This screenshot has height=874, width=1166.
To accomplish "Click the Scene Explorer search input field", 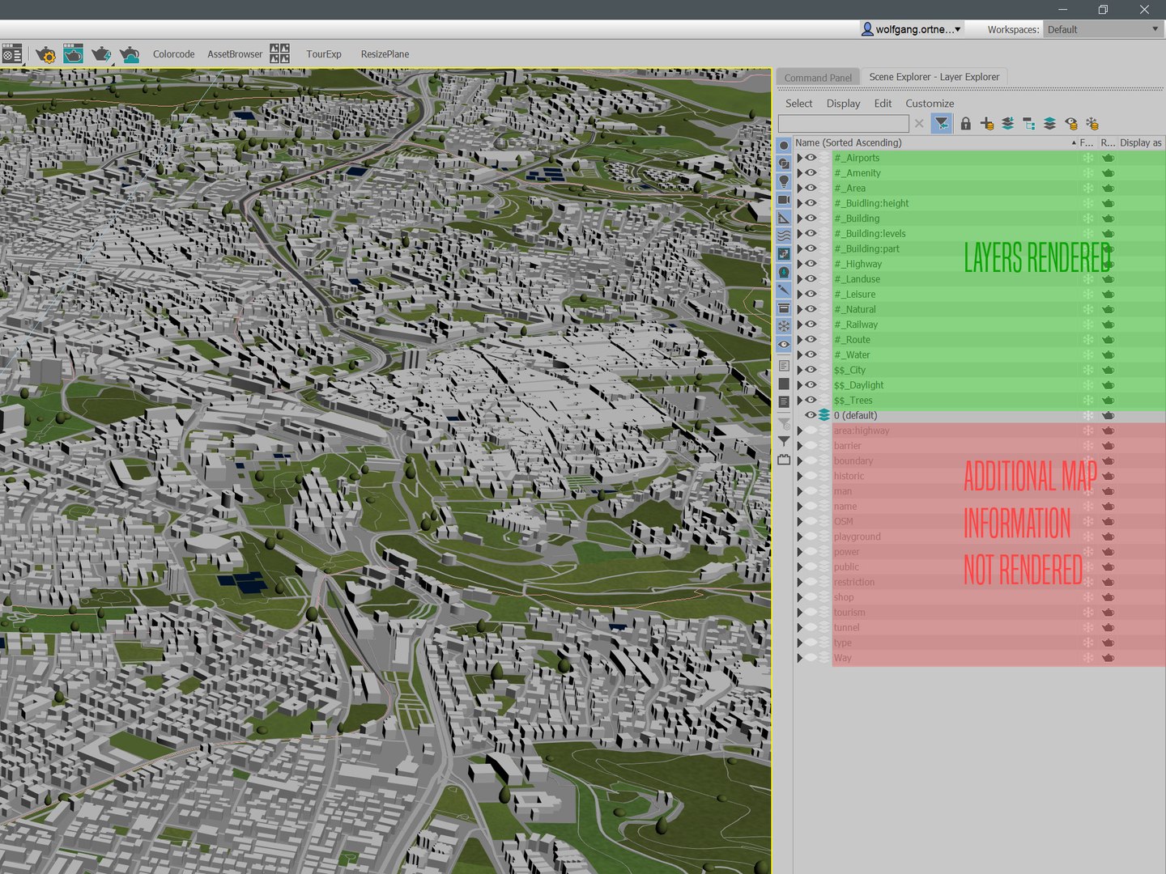I will pos(843,124).
